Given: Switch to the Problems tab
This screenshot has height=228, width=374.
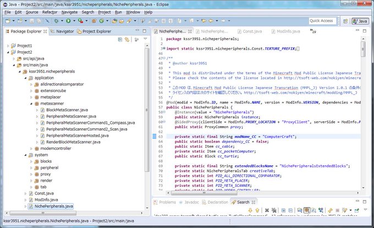Looking at the screenshot, I should [x=165, y=202].
